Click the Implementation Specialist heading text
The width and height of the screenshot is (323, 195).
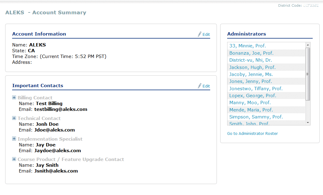(50, 139)
